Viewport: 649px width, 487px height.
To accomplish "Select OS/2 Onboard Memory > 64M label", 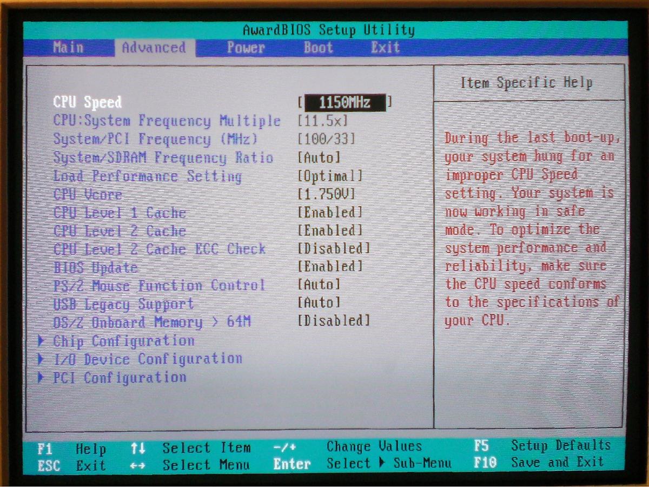I will click(x=152, y=323).
